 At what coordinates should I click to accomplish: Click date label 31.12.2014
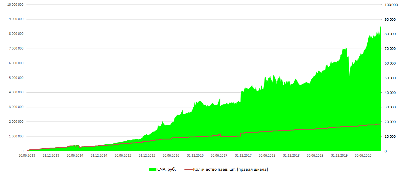coord(99,156)
